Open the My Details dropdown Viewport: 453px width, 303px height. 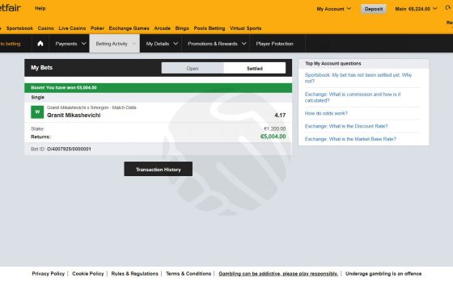click(162, 44)
